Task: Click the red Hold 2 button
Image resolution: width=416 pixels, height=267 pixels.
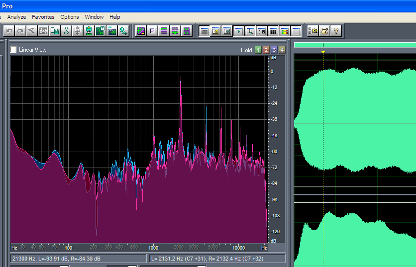Action: pyautogui.click(x=266, y=50)
